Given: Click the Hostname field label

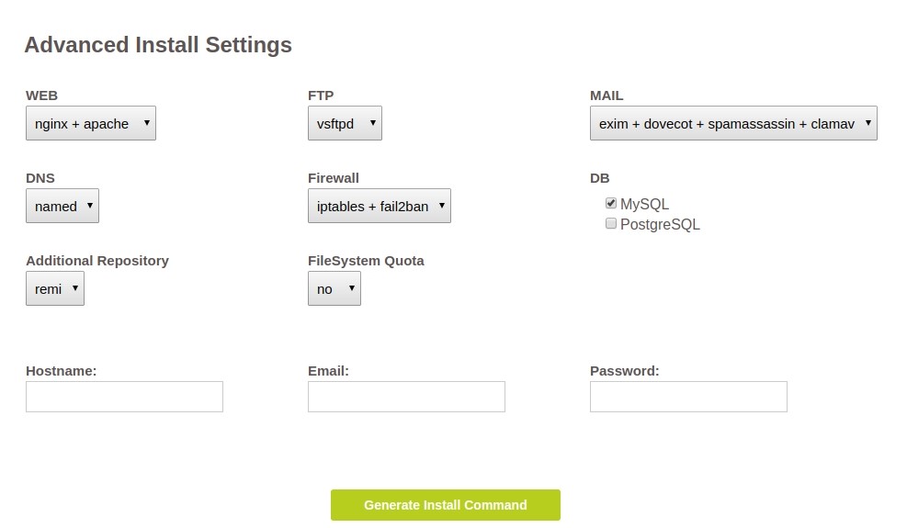Looking at the screenshot, I should point(61,371).
